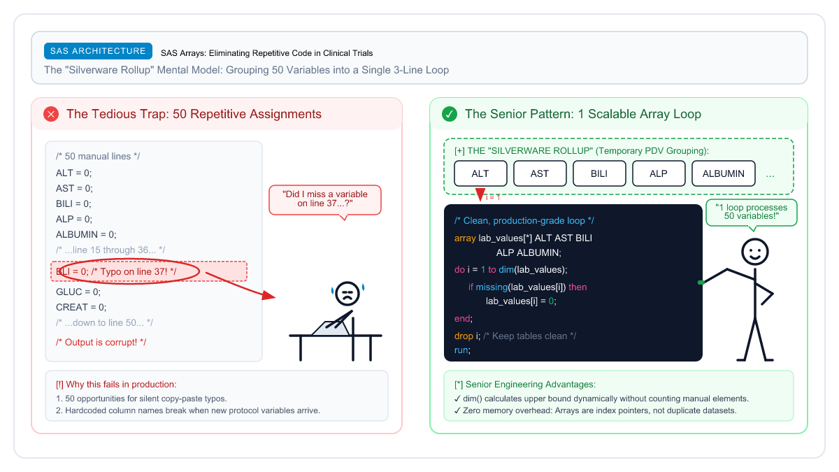Select the "do i = 1 to dim(lab_values);" line
839x472 pixels.
pyautogui.click(x=511, y=269)
